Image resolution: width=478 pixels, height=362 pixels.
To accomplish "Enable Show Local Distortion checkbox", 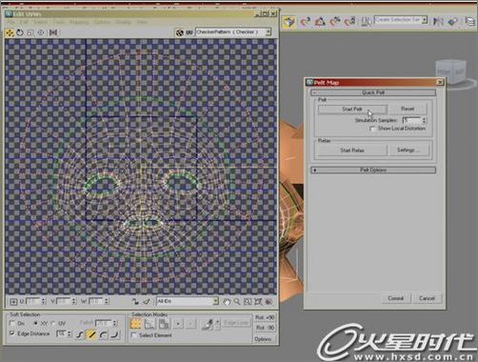I will click(372, 129).
